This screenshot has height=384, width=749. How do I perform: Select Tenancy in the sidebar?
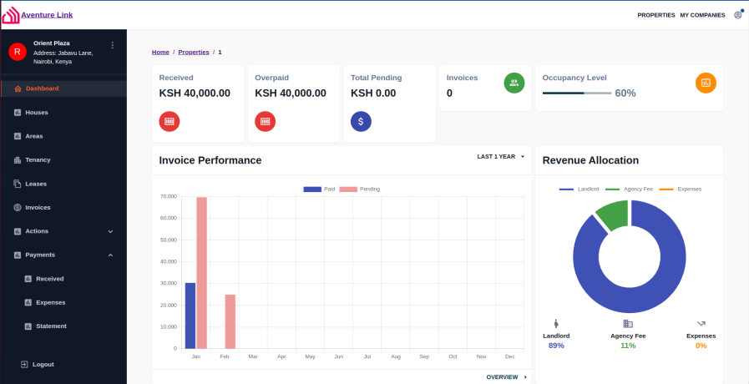click(x=63, y=160)
